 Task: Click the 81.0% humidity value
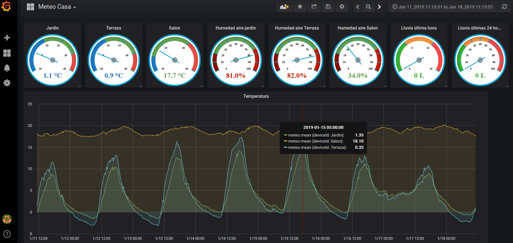[236, 75]
